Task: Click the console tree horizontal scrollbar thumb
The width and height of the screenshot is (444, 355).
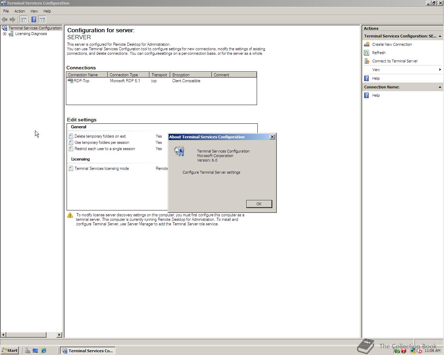Action: pyautogui.click(x=26, y=335)
